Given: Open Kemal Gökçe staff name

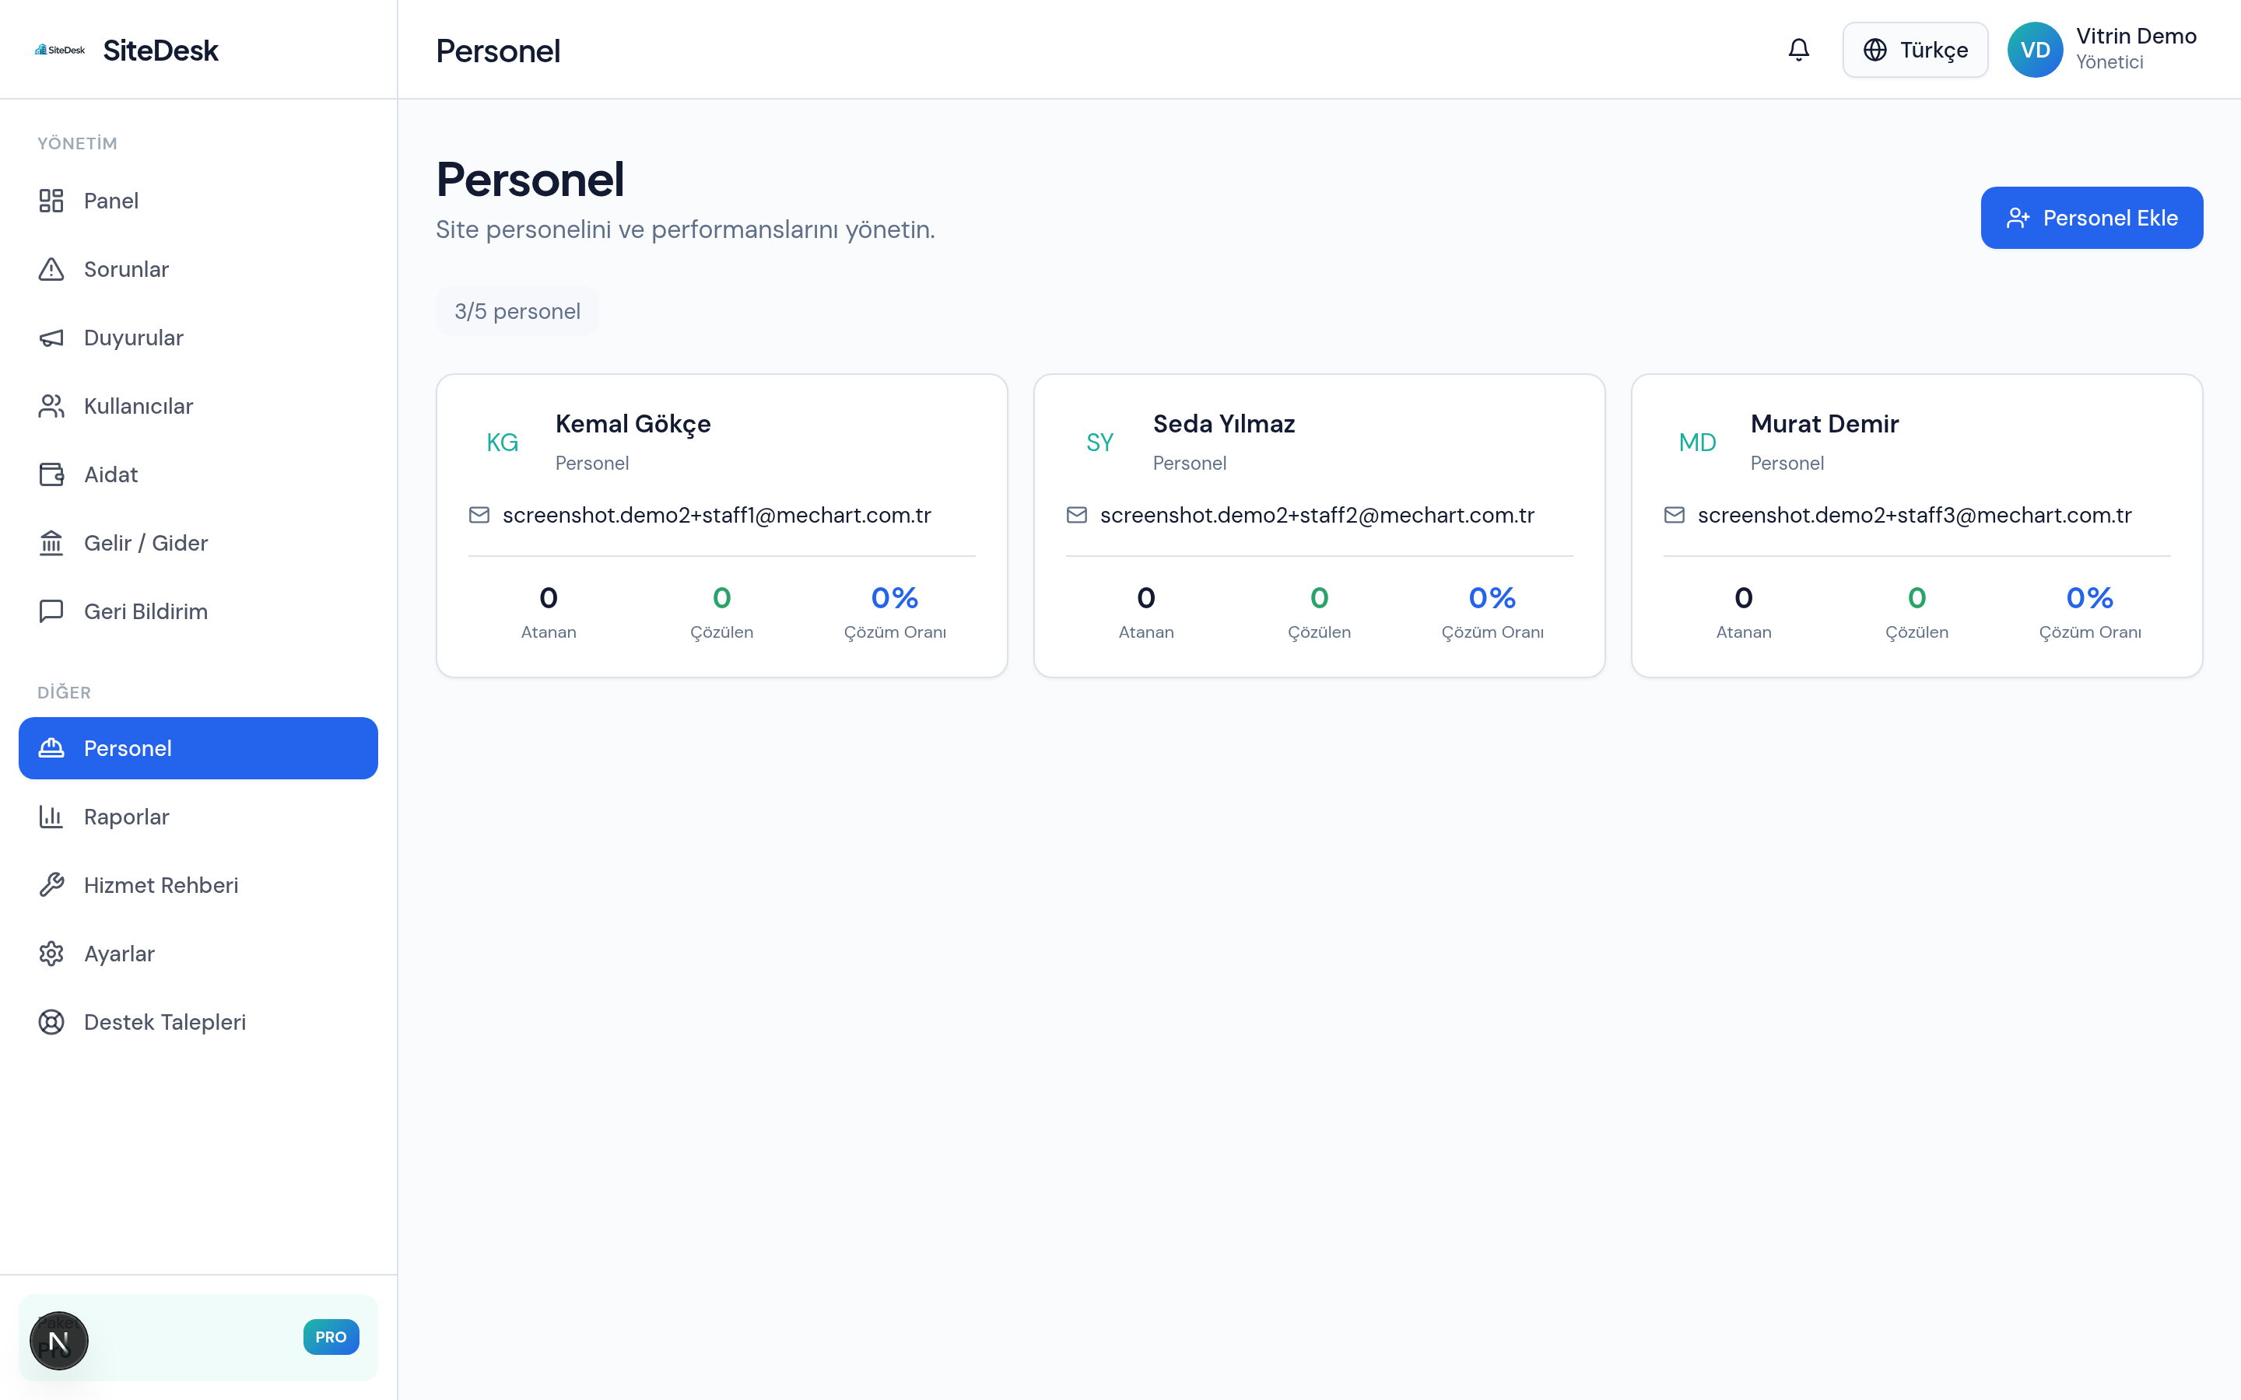Looking at the screenshot, I should point(633,424).
